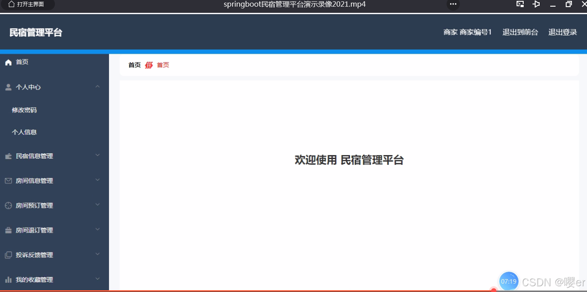Screen dimensions: 587x292
Task: Click the 投诉反馈管理 copy icon
Action: click(x=8, y=255)
